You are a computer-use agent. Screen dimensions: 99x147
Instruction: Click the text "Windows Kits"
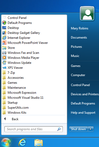click(17, 113)
